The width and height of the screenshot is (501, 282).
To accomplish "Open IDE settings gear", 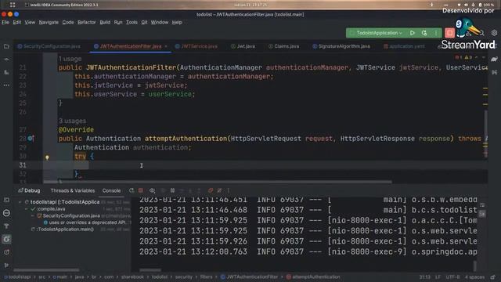I will (x=494, y=33).
